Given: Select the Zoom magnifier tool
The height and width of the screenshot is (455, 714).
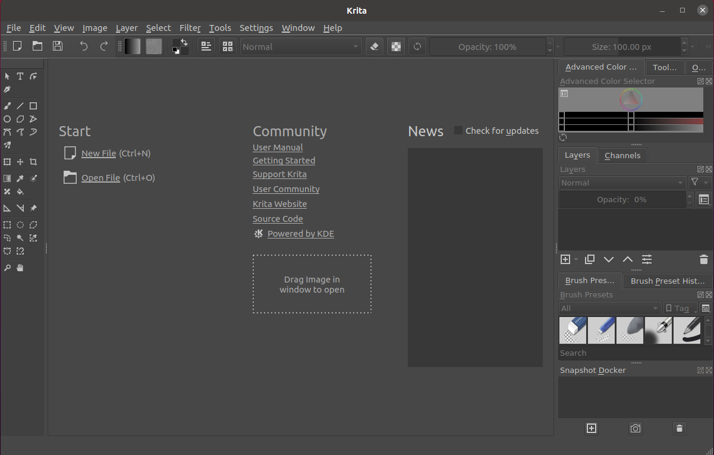Looking at the screenshot, I should click(x=7, y=268).
